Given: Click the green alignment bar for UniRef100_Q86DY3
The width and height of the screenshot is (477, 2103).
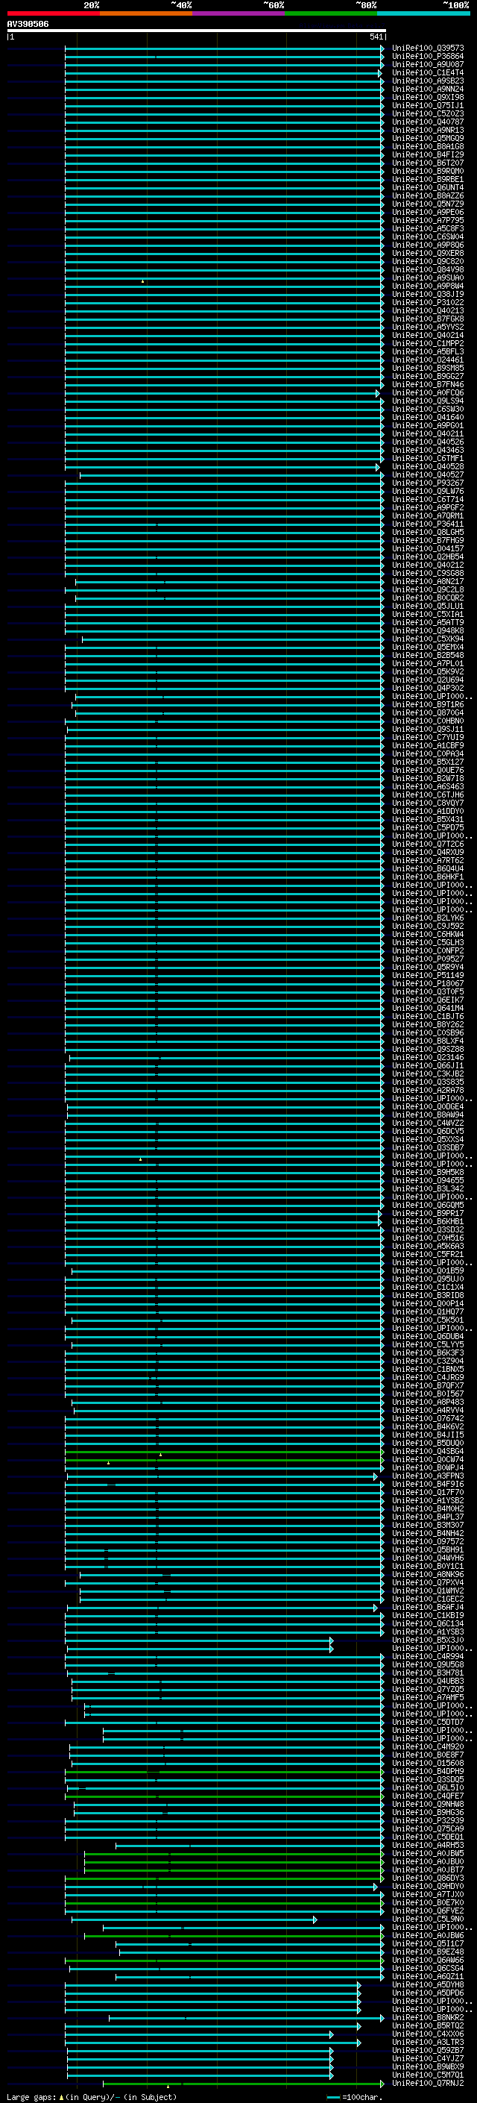Looking at the screenshot, I should click(x=224, y=1878).
